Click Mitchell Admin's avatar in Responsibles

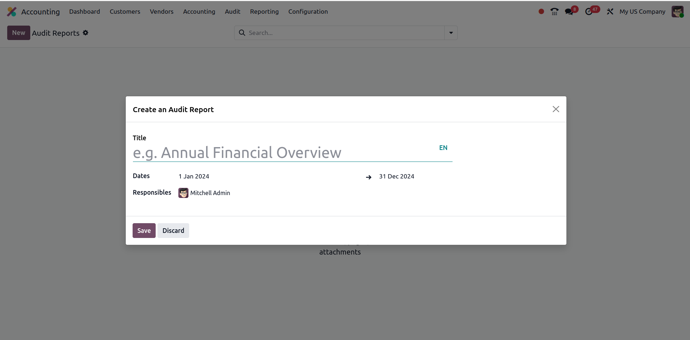(x=183, y=193)
